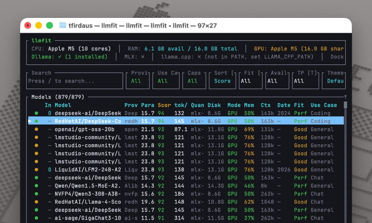This screenshot has height=223, width=372.
Task: Click the yellow status dot beside openai/gpt-oss-20b
Action: coord(36,129)
